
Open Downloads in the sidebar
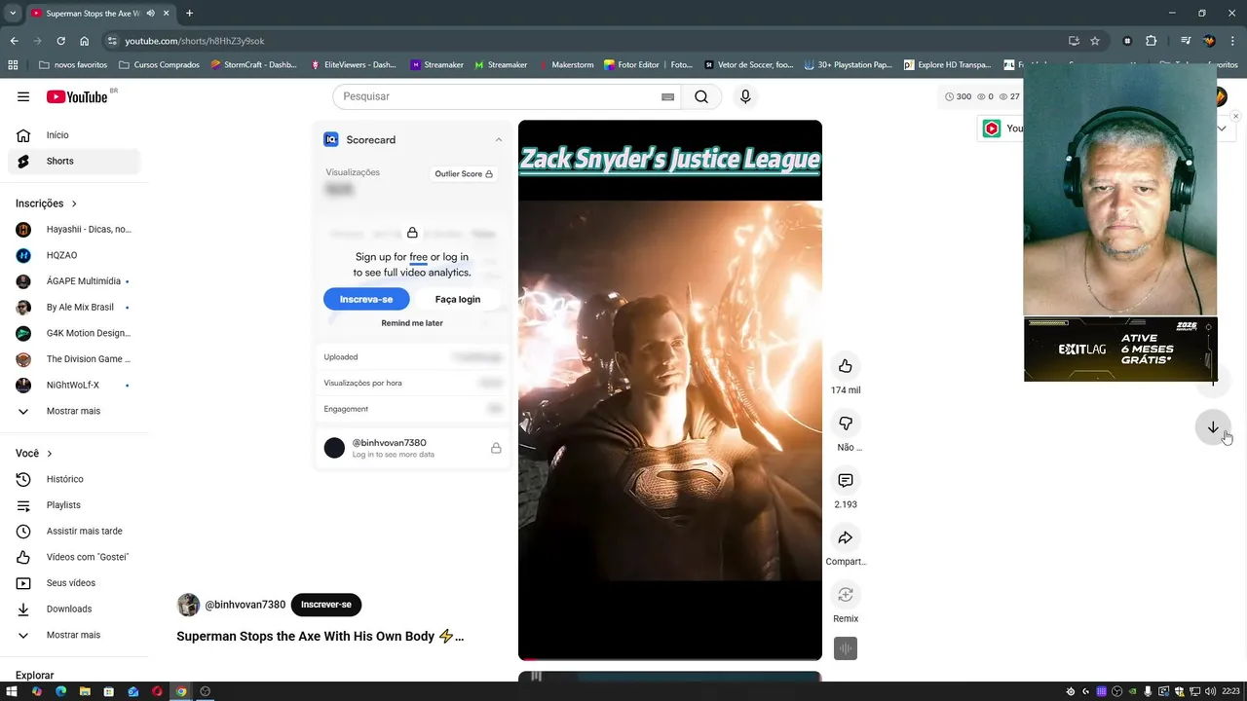click(x=74, y=609)
